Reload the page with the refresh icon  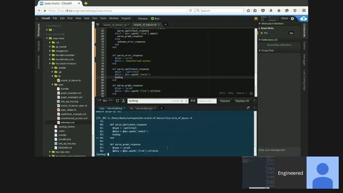[190, 11]
